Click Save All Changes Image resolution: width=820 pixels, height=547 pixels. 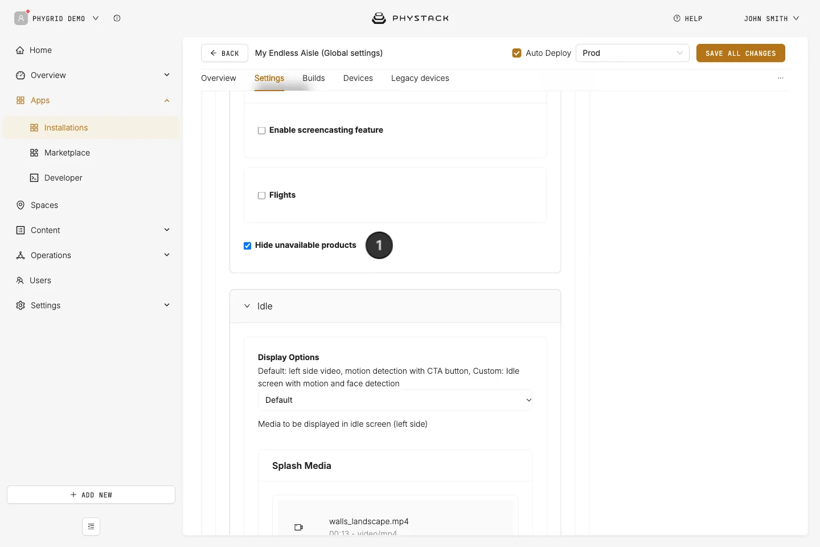[741, 53]
